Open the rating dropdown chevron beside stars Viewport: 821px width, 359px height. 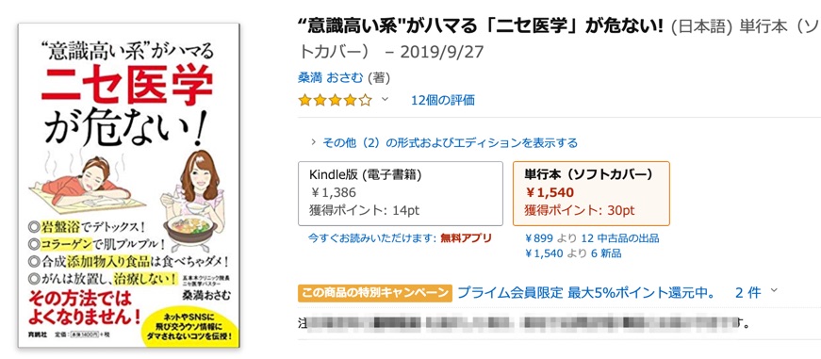click(x=385, y=100)
